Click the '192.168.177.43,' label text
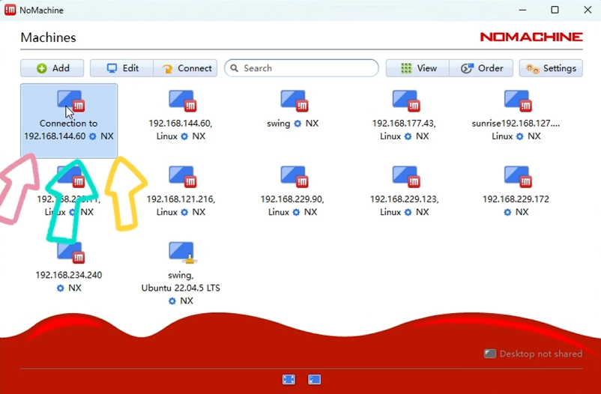The height and width of the screenshot is (394, 601). pos(404,123)
